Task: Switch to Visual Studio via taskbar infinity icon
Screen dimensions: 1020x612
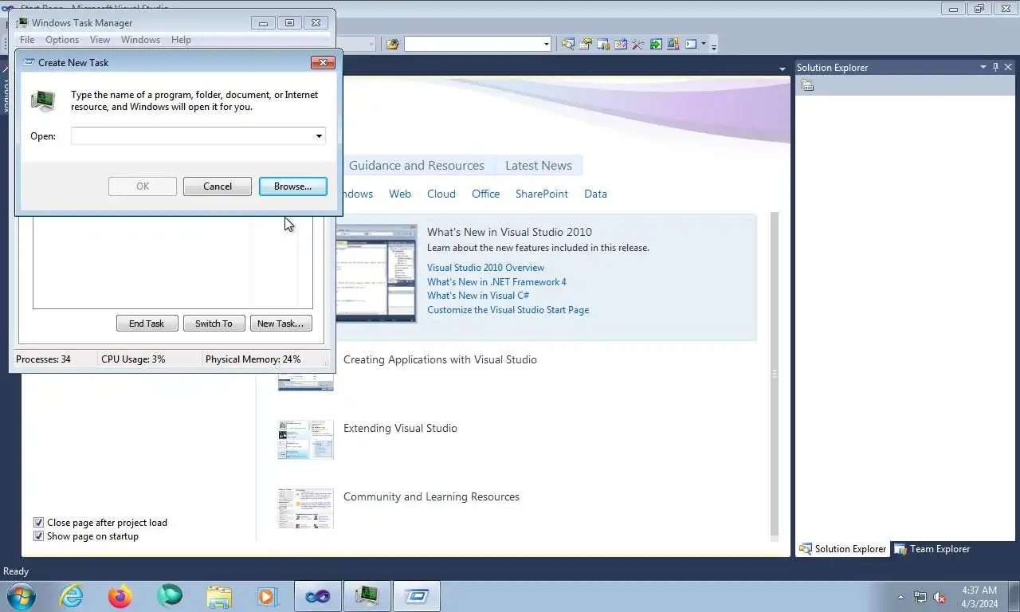Action: pos(317,596)
